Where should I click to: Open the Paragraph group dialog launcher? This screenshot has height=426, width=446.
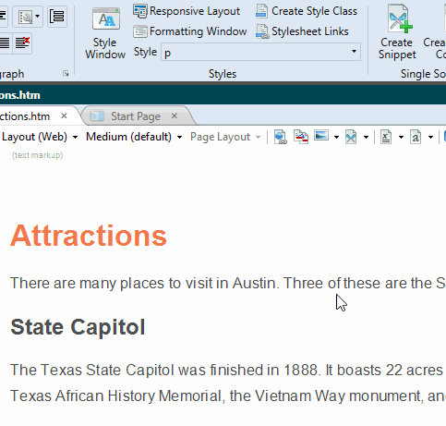[66, 74]
